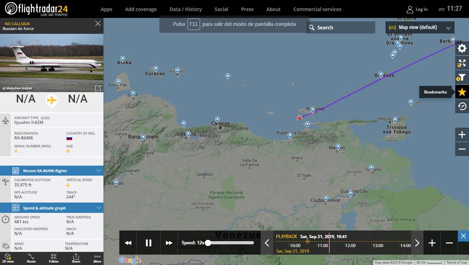Open the Apps menu

click(x=106, y=9)
